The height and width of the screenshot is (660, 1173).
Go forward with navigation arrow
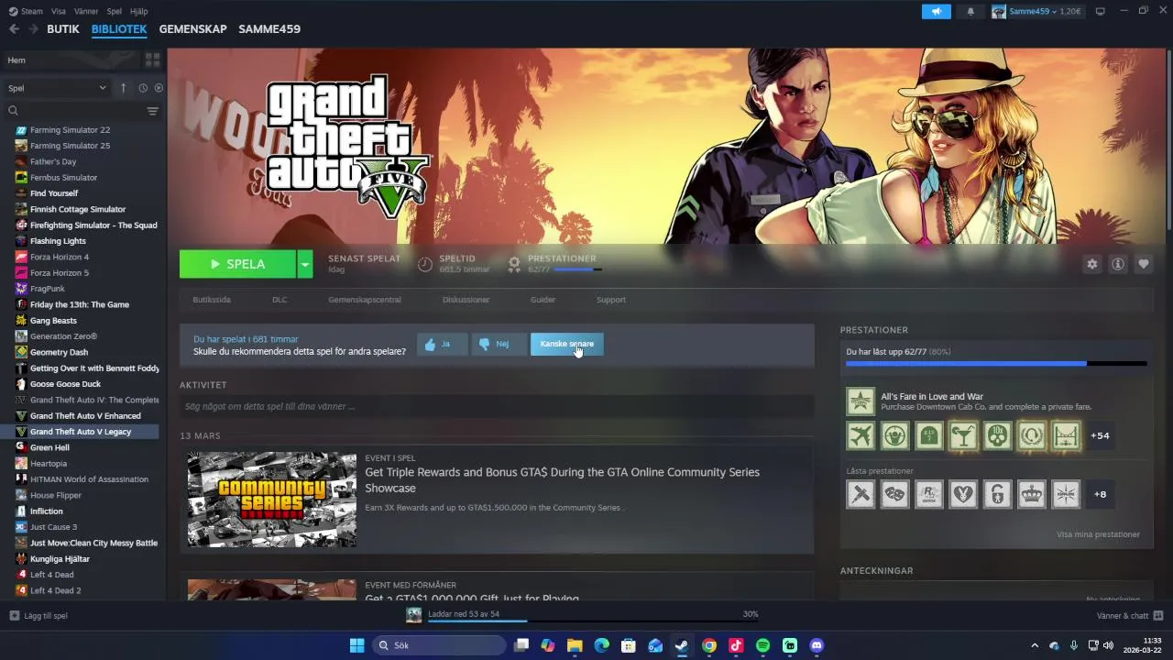click(34, 29)
